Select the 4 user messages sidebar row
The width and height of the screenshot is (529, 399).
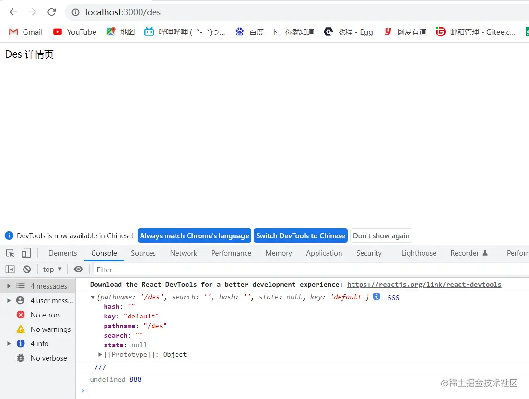(38, 300)
